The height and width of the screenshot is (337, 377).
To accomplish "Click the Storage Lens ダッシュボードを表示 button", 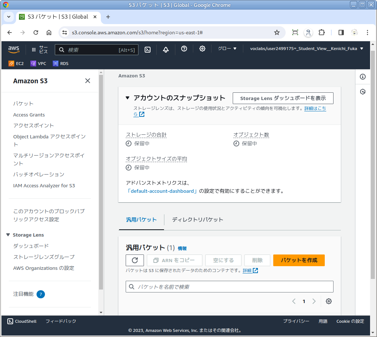I will tap(283, 98).
